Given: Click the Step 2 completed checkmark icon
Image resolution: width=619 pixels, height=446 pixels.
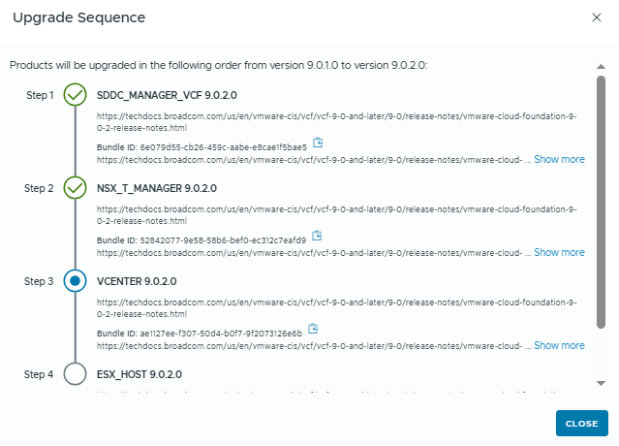Looking at the screenshot, I should (x=75, y=187).
